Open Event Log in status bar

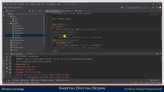tap(154, 80)
